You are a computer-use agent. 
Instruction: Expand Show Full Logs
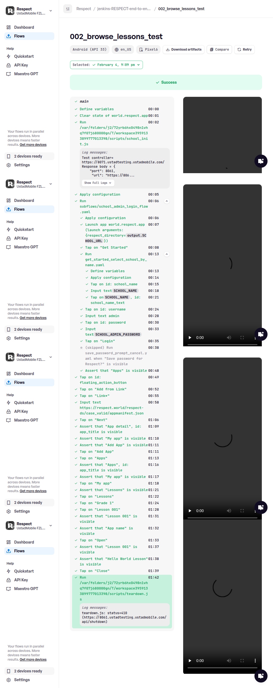click(98, 183)
